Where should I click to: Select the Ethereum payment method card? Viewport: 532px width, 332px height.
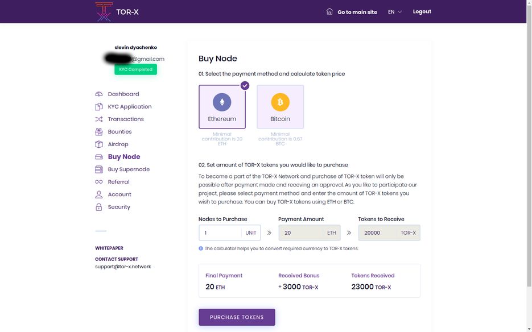pos(222,107)
